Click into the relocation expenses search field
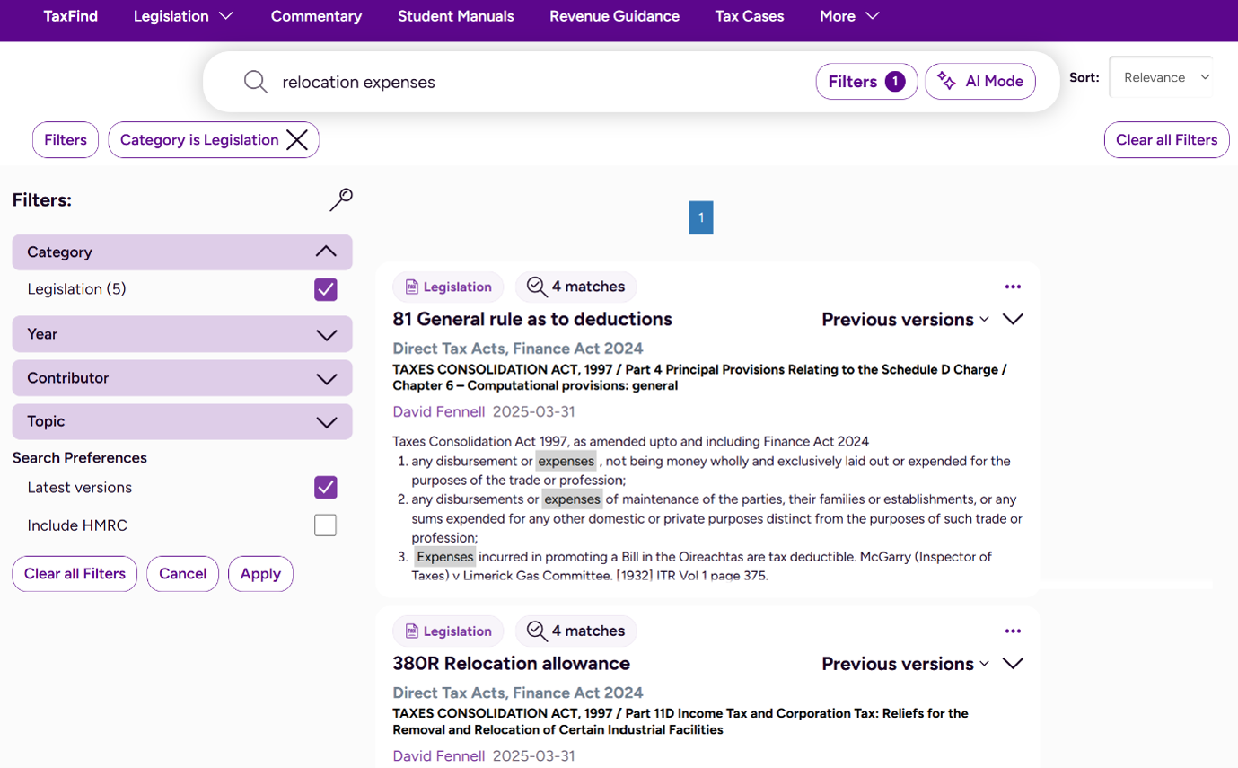 coord(539,82)
